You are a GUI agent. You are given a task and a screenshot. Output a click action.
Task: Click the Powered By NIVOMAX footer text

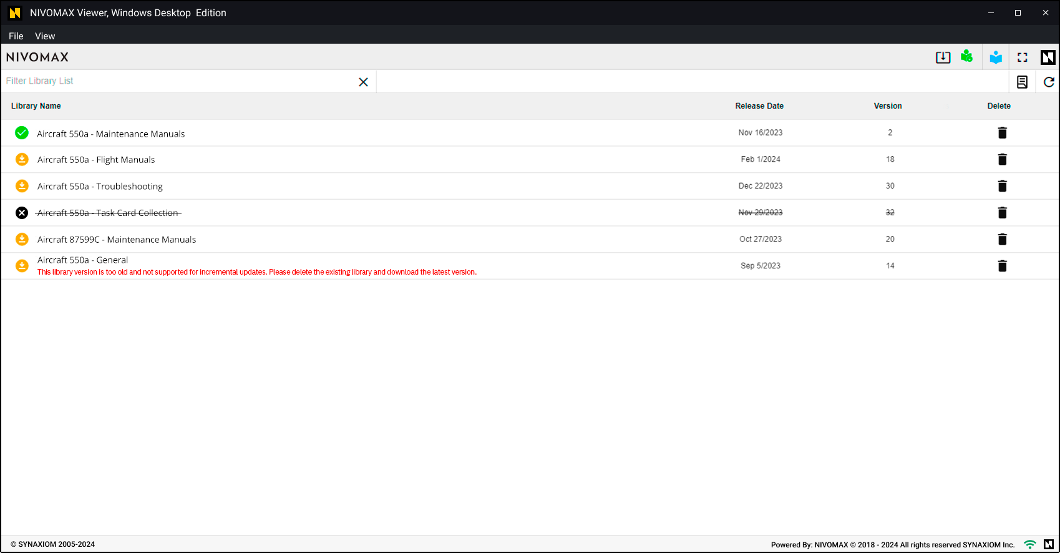tap(893, 545)
